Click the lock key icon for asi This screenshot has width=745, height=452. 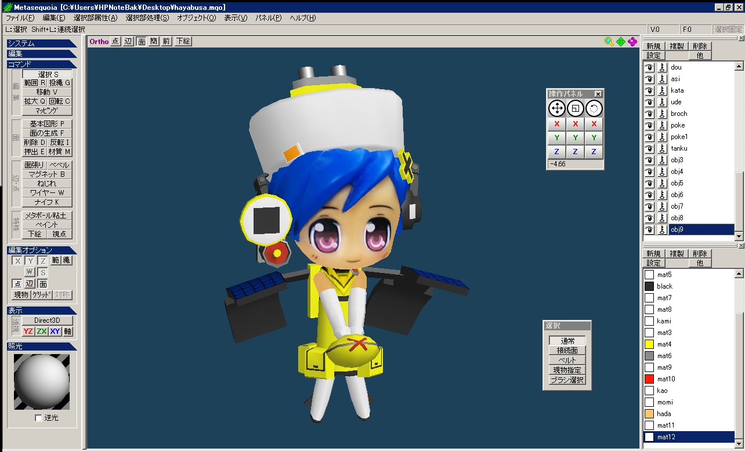[662, 79]
